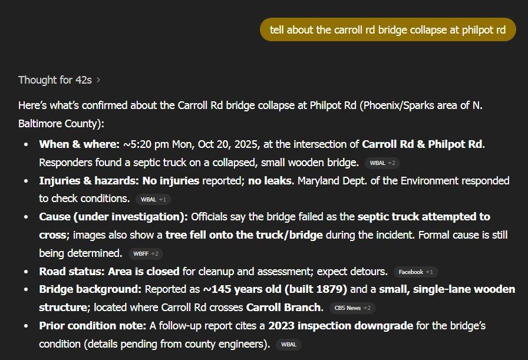The image size is (528, 360).
Task: Click the "Bridge background:" bold heading
Action: [90, 289]
